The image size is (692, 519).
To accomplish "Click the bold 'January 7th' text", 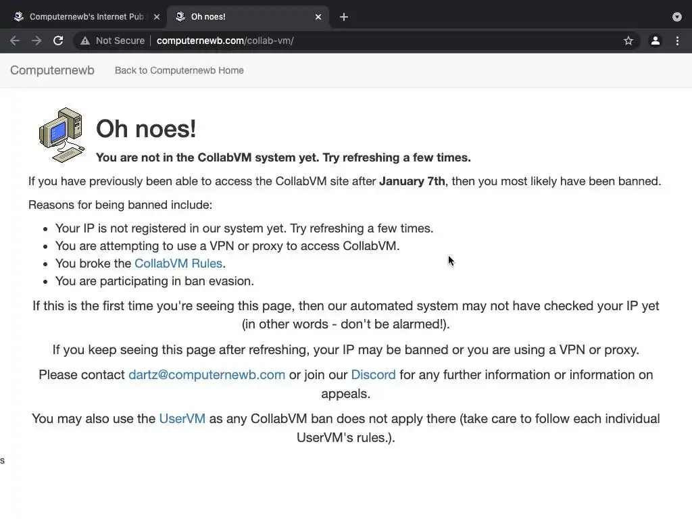I will click(412, 181).
